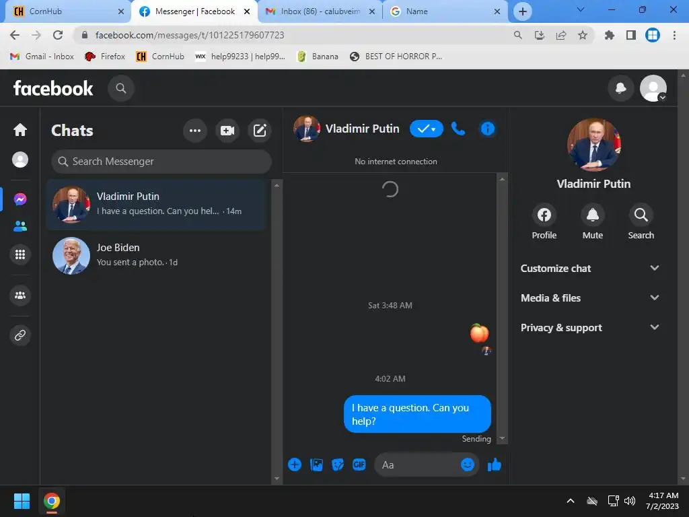This screenshot has height=517, width=689.
Task: Open more actions plus icon in composer
Action: pyautogui.click(x=295, y=464)
